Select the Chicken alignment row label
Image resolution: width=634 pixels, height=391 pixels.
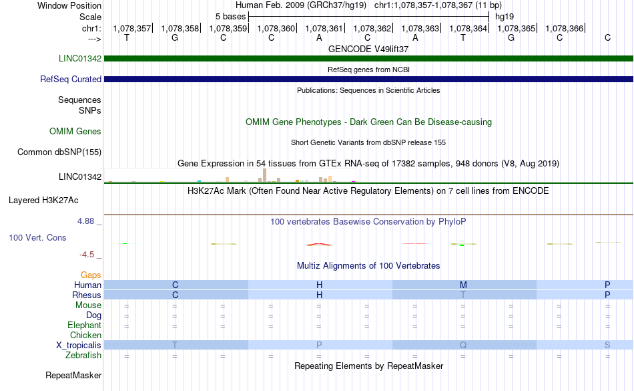click(85, 335)
